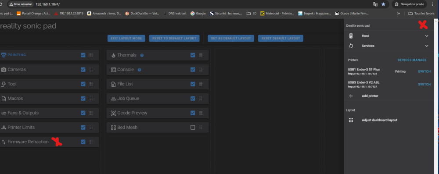The height and width of the screenshot is (174, 439).
Task: Expand the Services section chevron
Action: (427, 46)
